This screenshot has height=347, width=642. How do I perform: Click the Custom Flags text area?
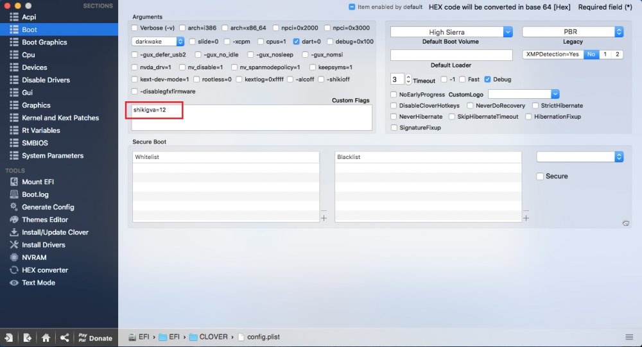(252, 117)
